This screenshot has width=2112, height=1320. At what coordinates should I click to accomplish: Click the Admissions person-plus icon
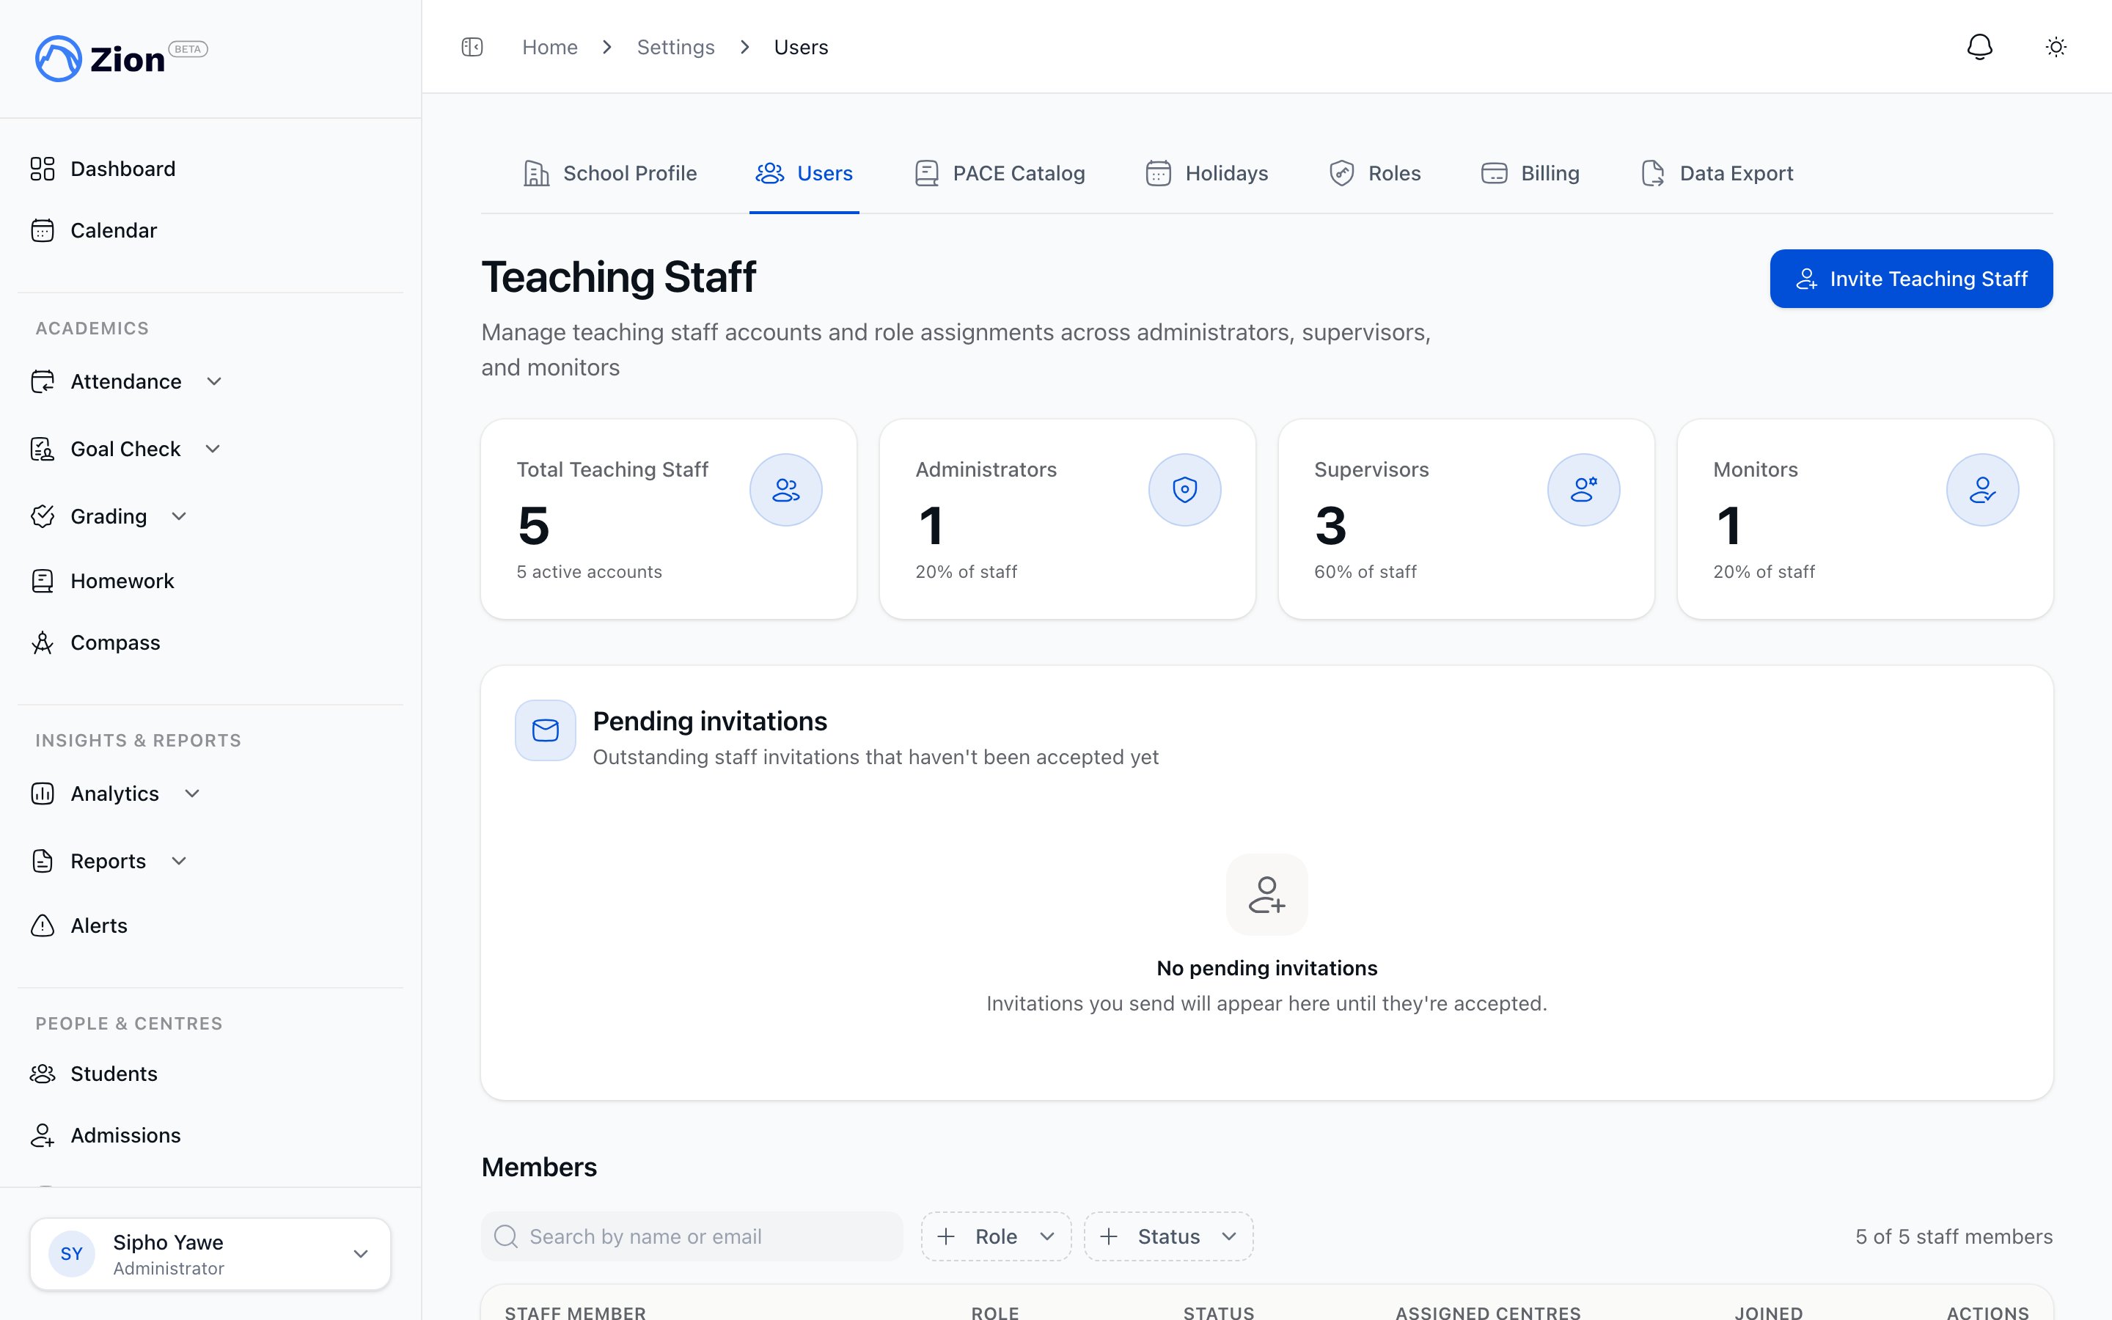(x=42, y=1135)
